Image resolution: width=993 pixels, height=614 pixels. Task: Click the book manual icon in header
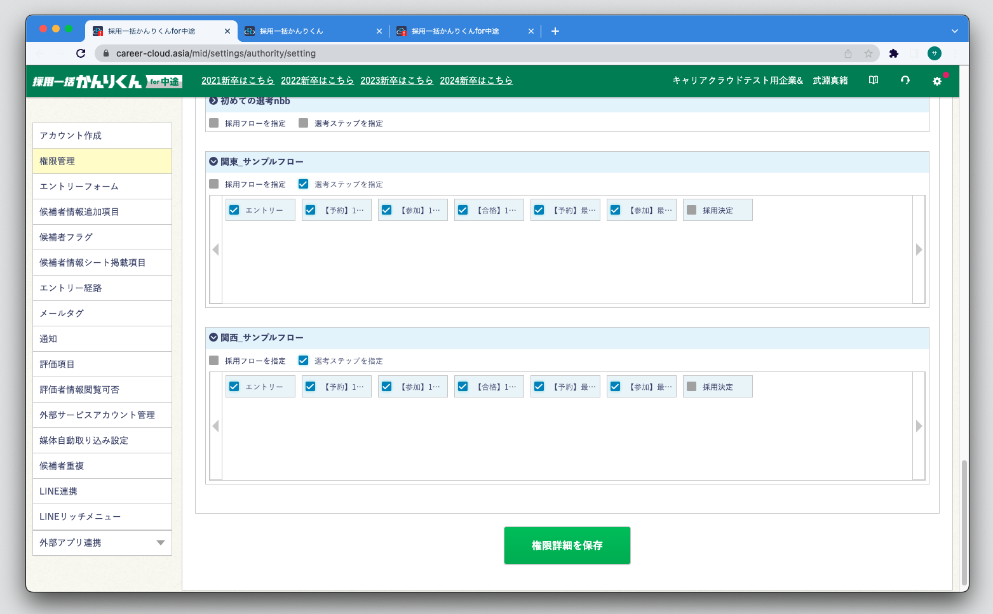click(874, 80)
